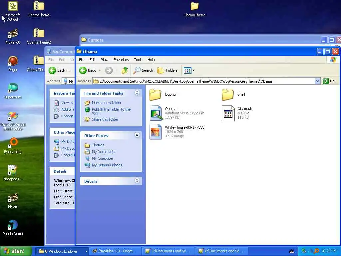Toggle the Folders pane button

168,70
